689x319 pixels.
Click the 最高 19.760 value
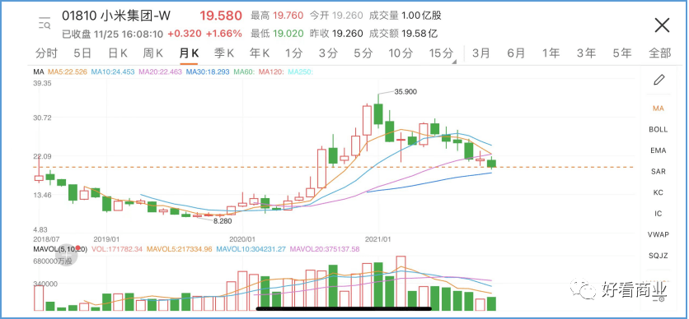tap(277, 16)
